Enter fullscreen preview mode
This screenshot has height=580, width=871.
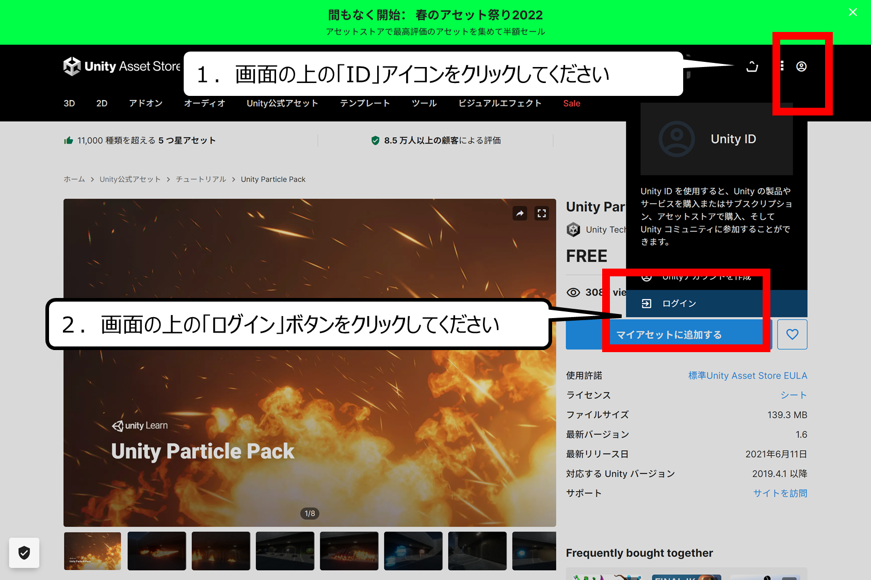pyautogui.click(x=542, y=213)
